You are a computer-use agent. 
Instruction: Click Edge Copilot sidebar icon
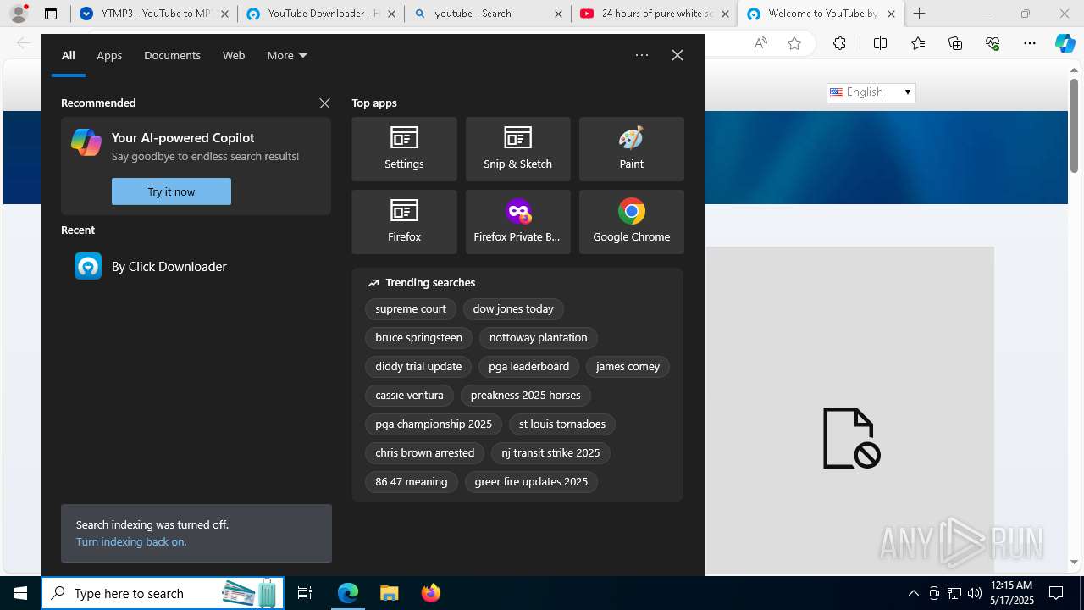tap(1065, 43)
